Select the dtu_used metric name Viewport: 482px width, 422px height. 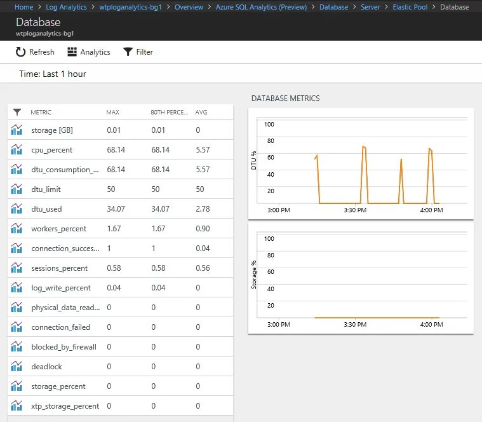click(47, 209)
